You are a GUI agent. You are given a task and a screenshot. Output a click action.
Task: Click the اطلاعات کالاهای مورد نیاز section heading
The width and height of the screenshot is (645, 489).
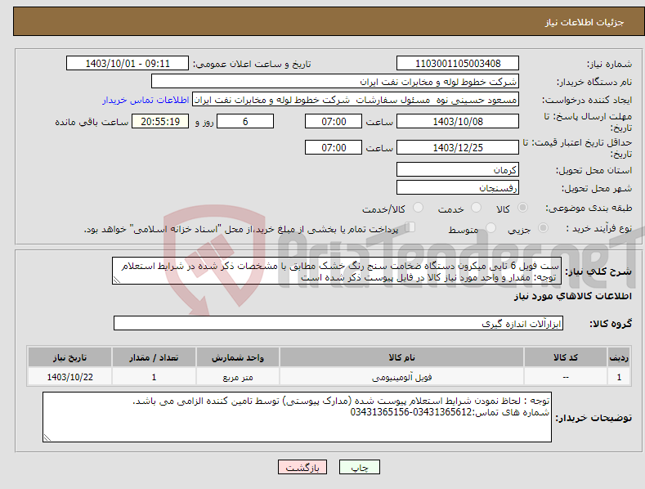point(572,296)
